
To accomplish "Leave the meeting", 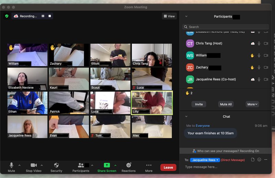I will [x=168, y=167].
